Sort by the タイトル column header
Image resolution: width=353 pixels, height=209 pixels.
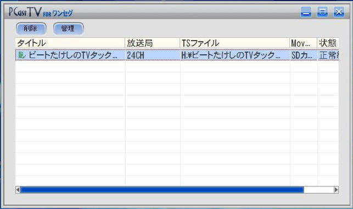coord(70,43)
